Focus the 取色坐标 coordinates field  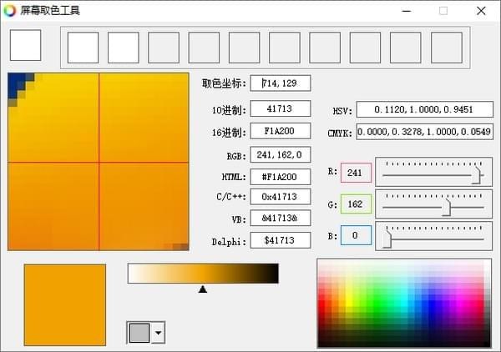pyautogui.click(x=280, y=83)
